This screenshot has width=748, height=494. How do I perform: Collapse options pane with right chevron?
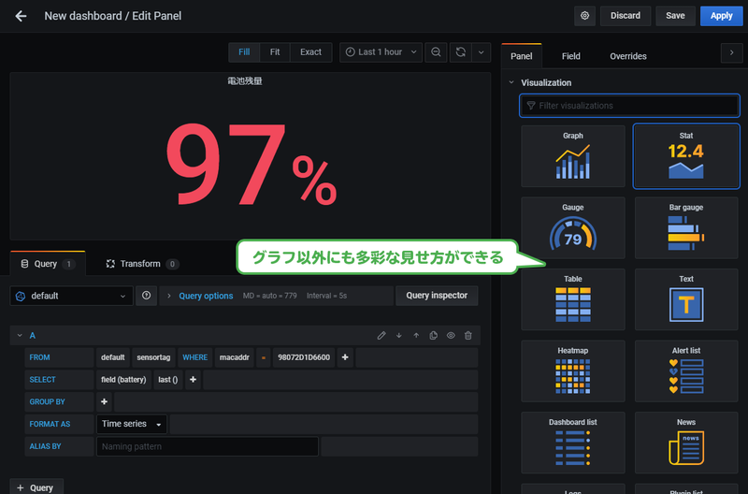coord(731,52)
